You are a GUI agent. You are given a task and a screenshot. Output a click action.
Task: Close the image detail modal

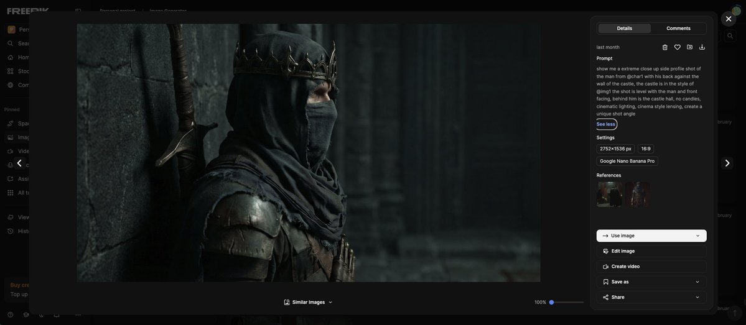[x=729, y=19]
